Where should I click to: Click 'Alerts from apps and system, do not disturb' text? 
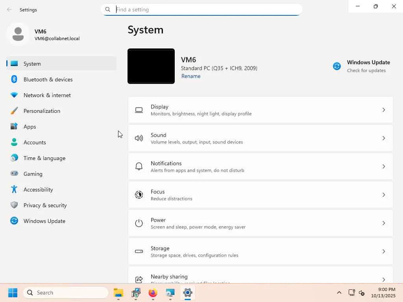pos(198,170)
